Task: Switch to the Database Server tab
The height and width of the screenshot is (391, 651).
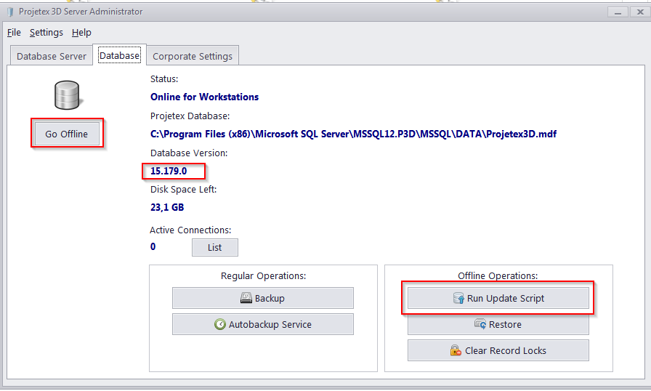Action: 52,56
